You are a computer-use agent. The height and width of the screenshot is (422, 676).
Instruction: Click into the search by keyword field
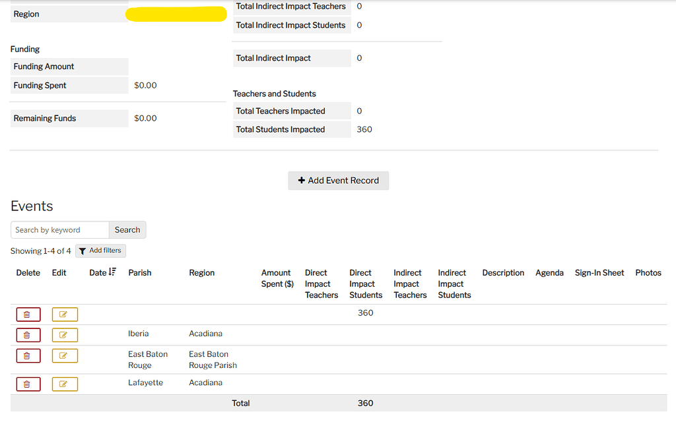(59, 229)
